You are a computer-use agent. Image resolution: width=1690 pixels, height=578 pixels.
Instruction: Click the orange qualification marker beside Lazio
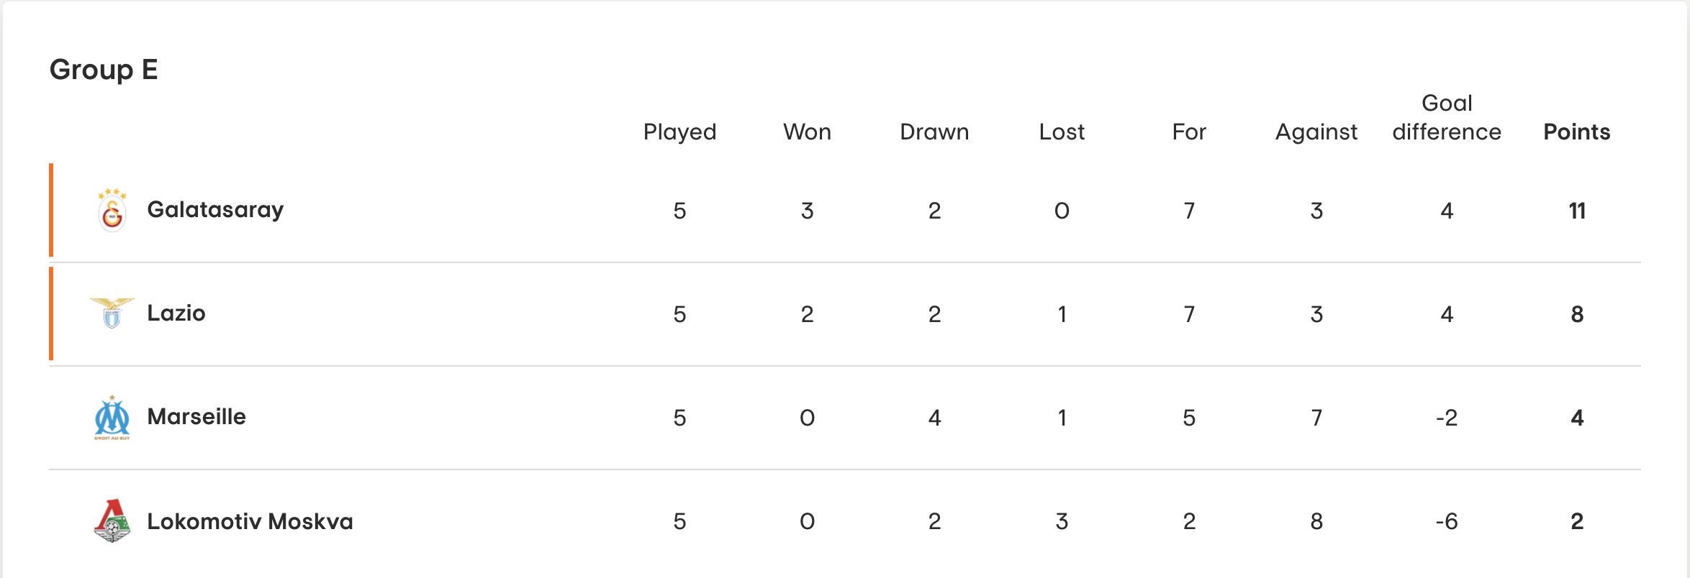tap(51, 313)
